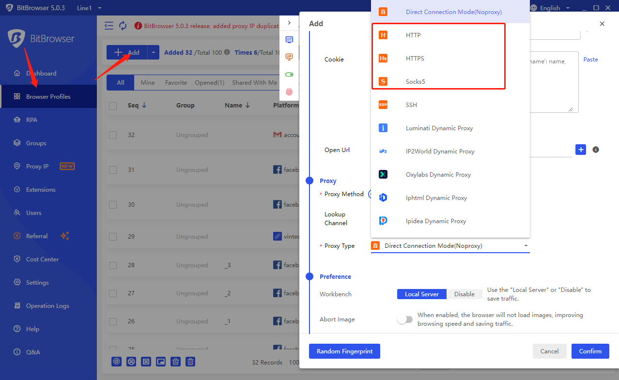This screenshot has height=380, width=619.
Task: Click the trash can icon in bottom toolbar
Action: [191, 361]
